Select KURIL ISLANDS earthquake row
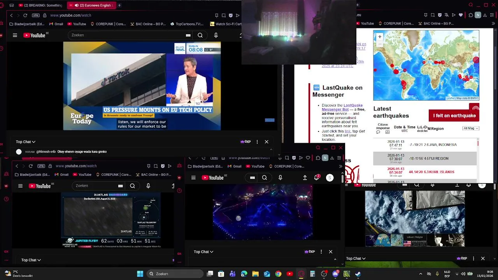The width and height of the screenshot is (498, 280). click(425, 172)
